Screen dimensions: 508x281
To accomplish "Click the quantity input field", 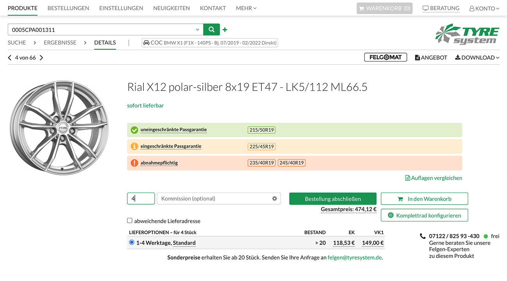I will coord(141,198).
